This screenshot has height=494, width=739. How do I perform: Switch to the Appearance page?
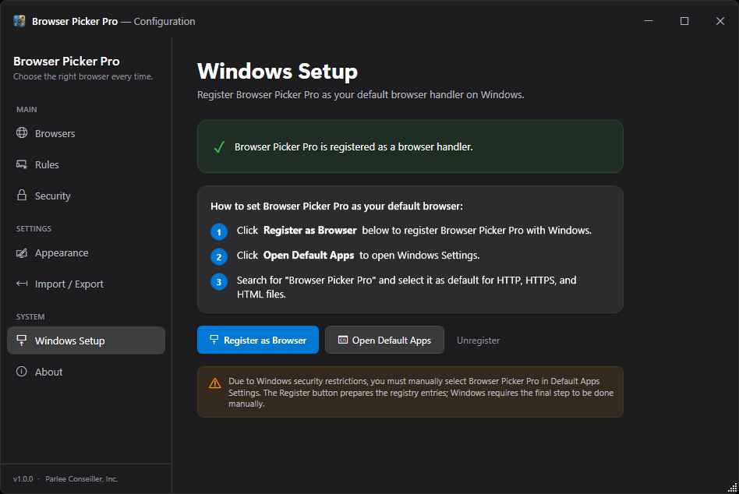click(x=87, y=253)
